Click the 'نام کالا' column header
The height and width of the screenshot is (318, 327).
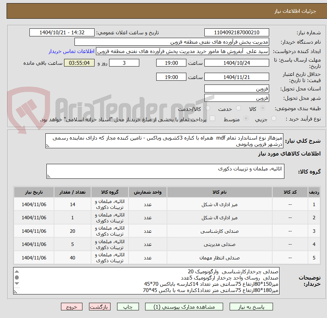pos(220,192)
